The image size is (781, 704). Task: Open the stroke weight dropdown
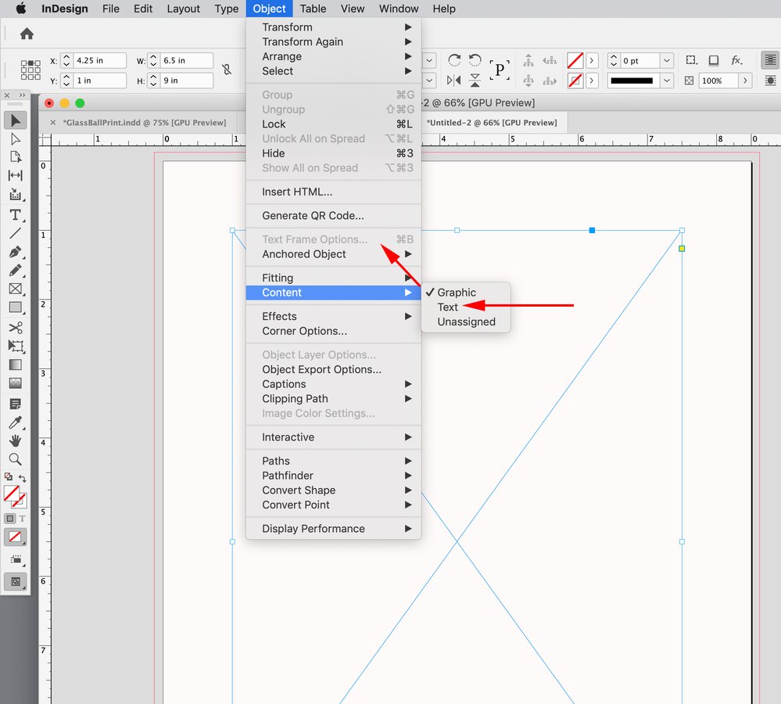[666, 60]
